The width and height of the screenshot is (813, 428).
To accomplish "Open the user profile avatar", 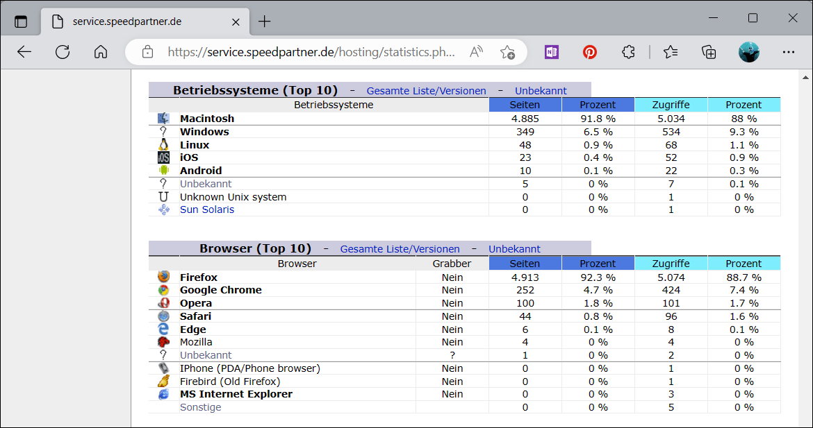I will 748,52.
